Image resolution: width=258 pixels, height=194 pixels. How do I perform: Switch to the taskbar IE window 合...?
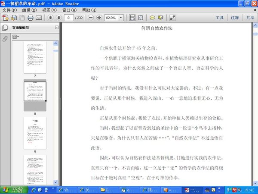pos(67,190)
